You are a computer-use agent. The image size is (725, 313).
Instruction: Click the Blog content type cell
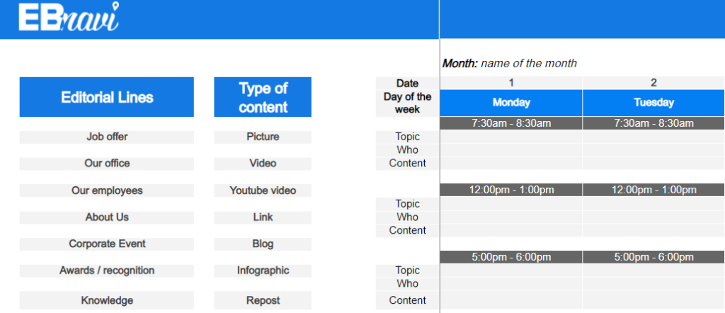(x=263, y=244)
